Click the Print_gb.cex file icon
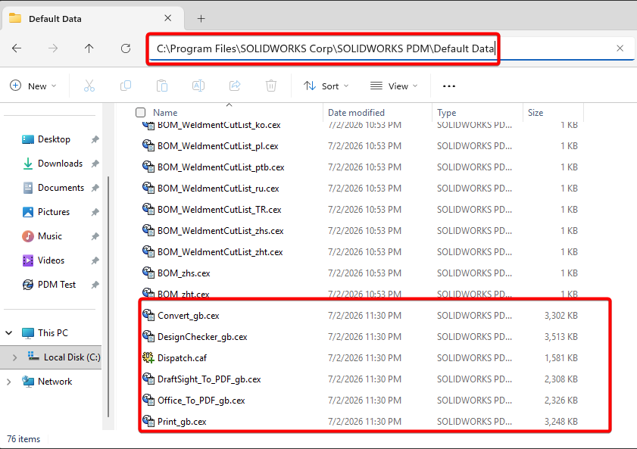The width and height of the screenshot is (637, 449). click(148, 421)
